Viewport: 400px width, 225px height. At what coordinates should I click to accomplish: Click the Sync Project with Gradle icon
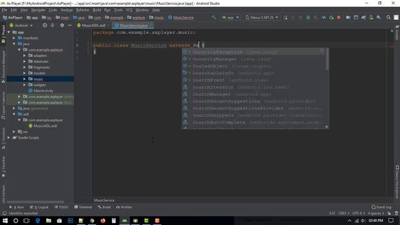[x=364, y=17]
